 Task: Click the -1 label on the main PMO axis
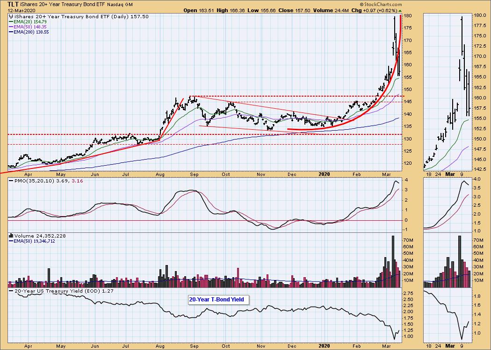(x=406, y=230)
